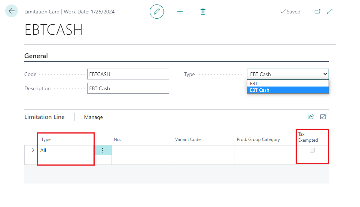Select EBT option from dropdown list

click(x=287, y=84)
